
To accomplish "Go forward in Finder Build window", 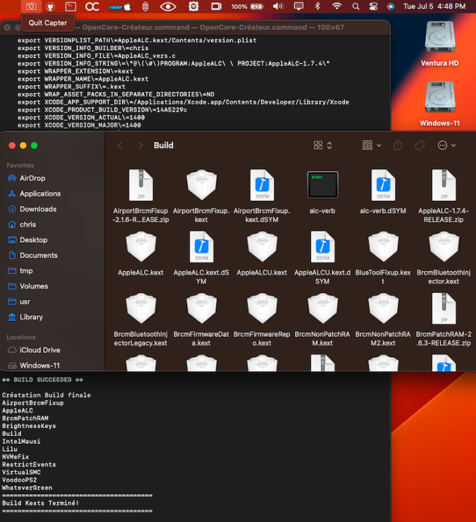I will (x=140, y=145).
